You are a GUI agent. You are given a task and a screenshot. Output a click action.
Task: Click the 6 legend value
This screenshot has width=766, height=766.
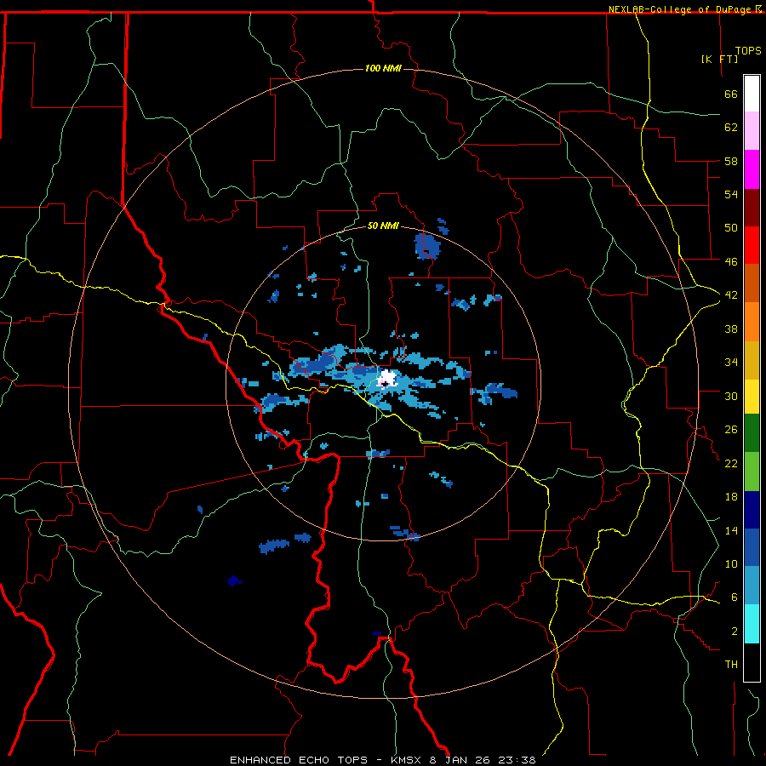point(735,597)
